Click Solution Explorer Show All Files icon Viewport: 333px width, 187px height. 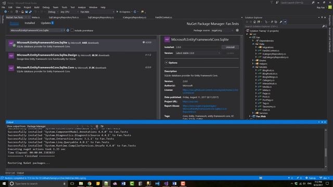tap(276, 22)
